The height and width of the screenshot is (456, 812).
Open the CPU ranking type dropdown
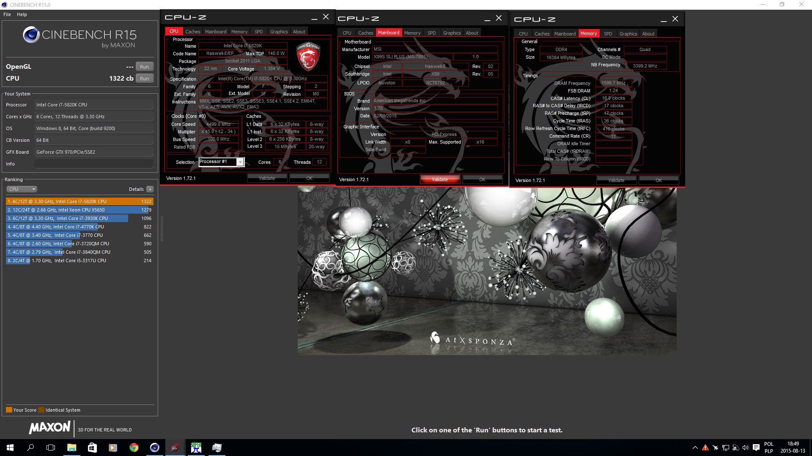pos(22,189)
